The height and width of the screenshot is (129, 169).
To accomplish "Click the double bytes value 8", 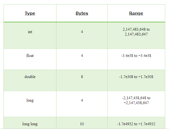I will [x=82, y=77].
